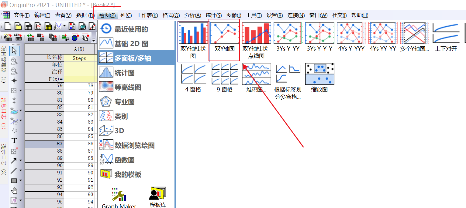Expand the Rectangle tool dropdown arrow

pos(21,180)
